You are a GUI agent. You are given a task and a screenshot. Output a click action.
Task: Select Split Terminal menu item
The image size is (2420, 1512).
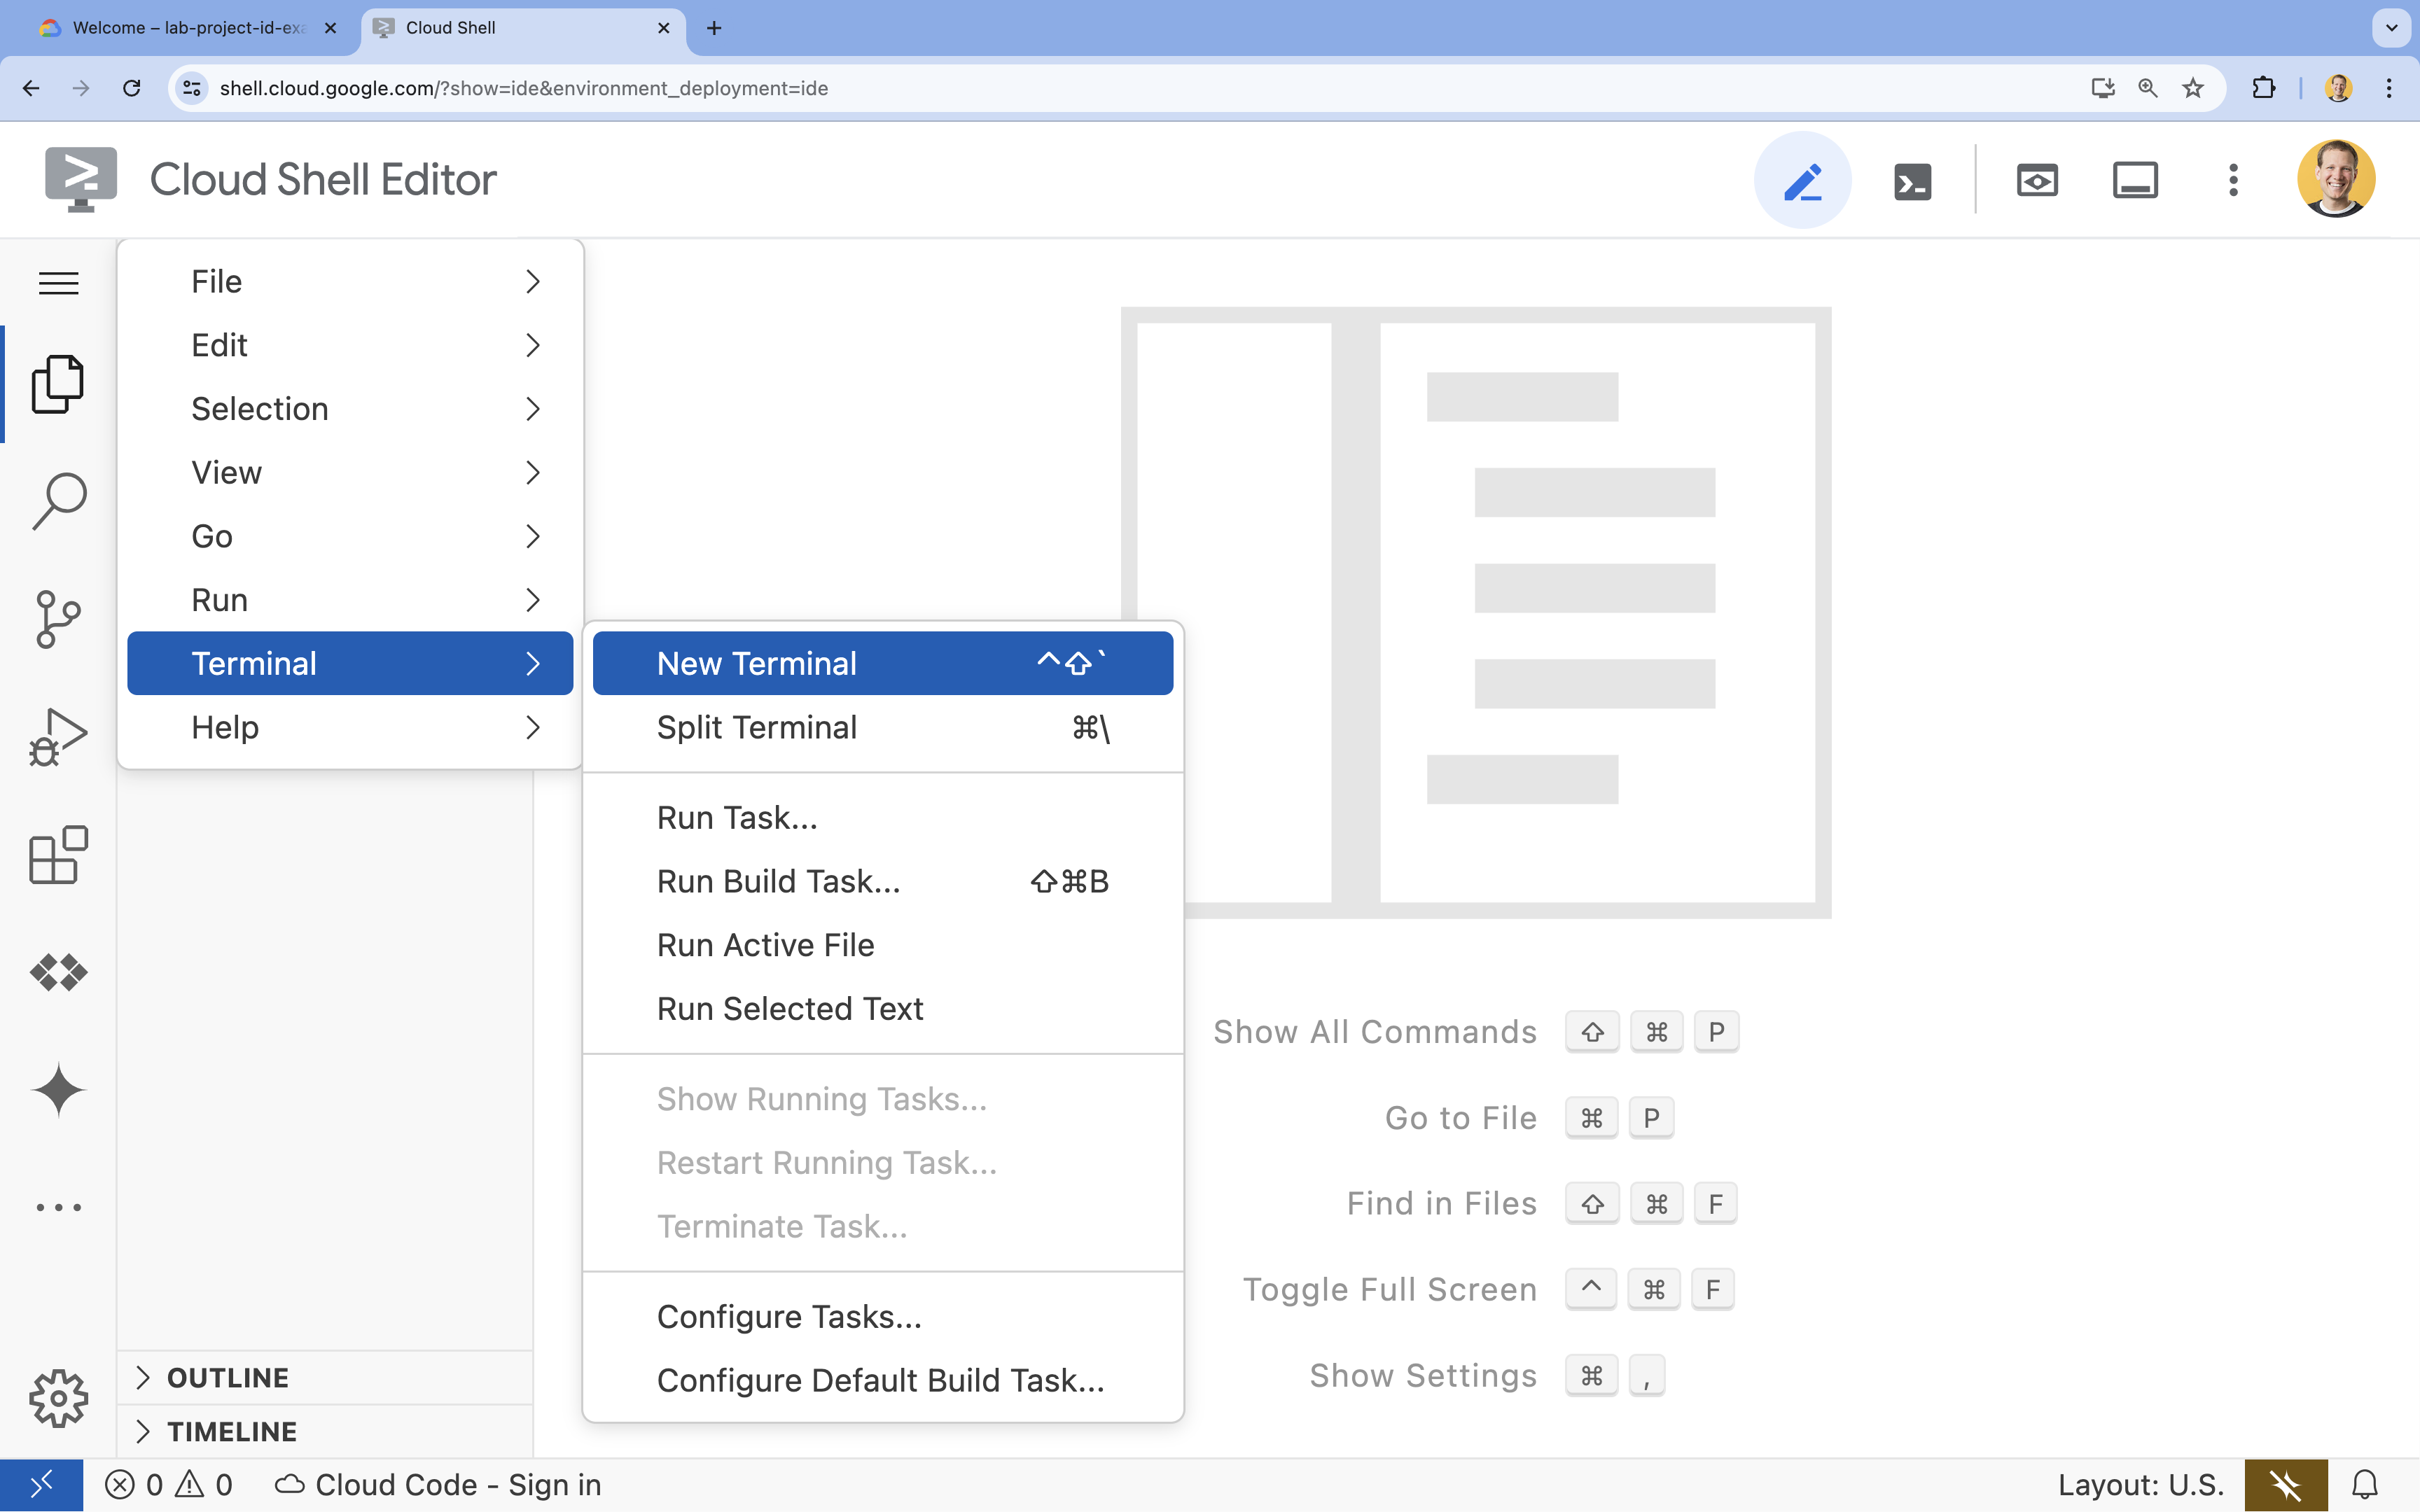coord(756,727)
